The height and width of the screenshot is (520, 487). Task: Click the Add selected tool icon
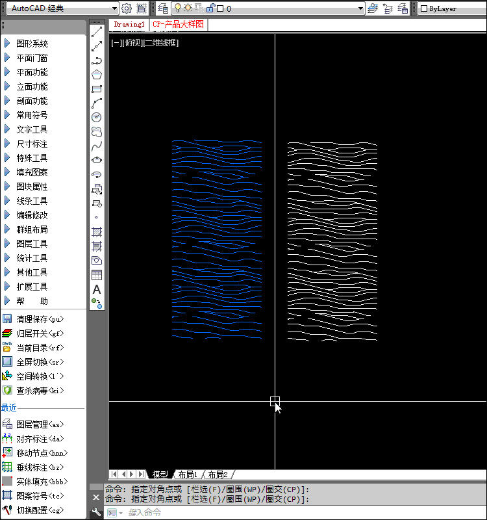click(97, 303)
